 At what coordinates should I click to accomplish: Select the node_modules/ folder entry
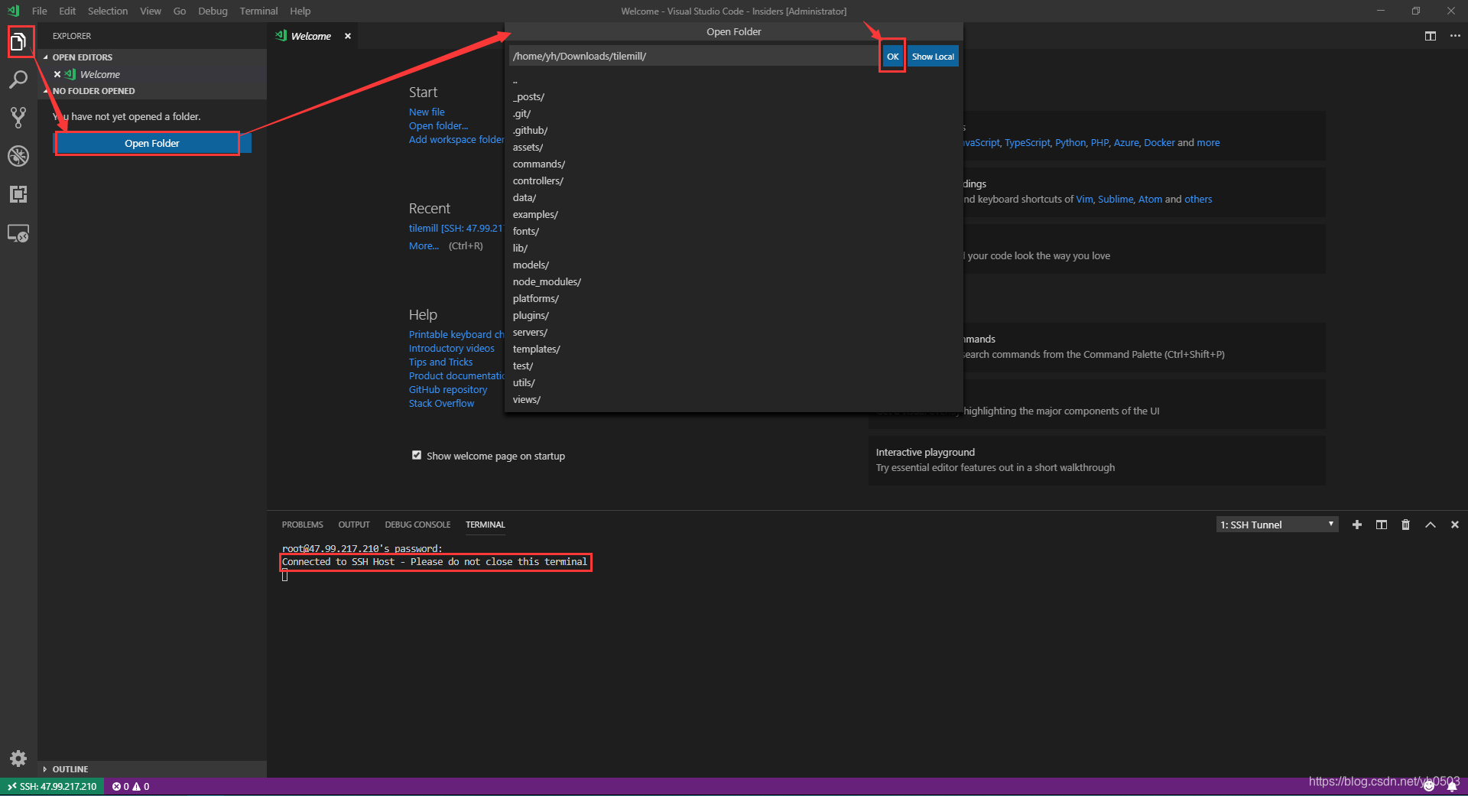tap(733, 281)
